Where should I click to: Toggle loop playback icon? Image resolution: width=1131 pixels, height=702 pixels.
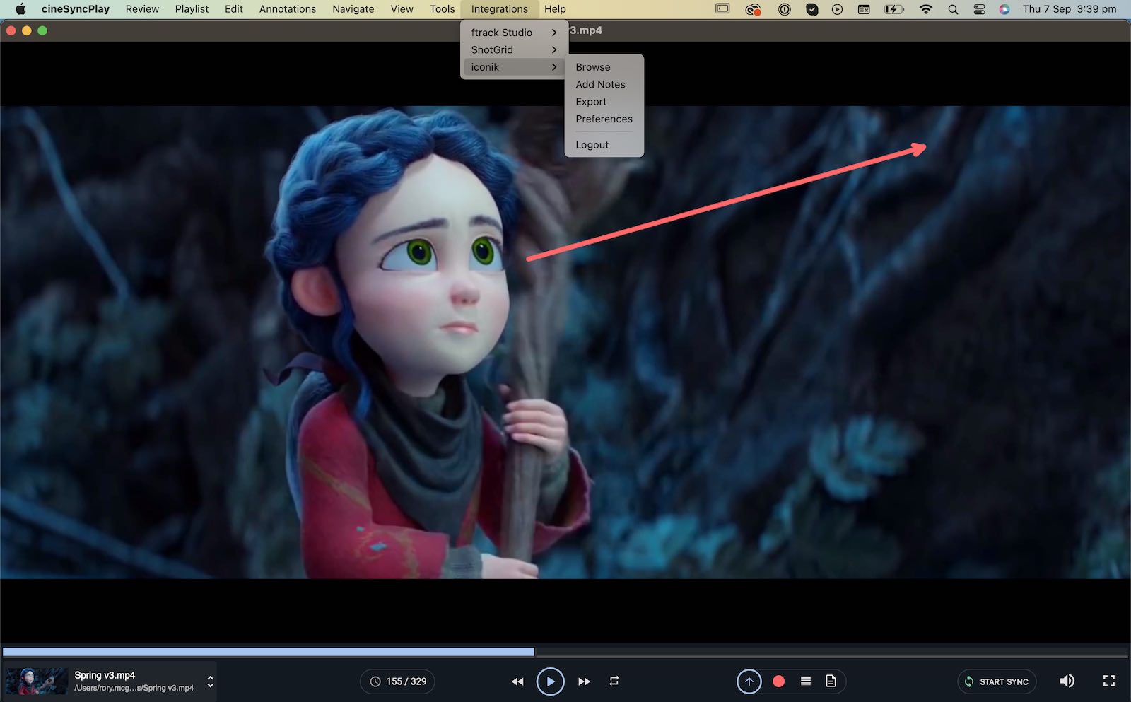(x=614, y=681)
